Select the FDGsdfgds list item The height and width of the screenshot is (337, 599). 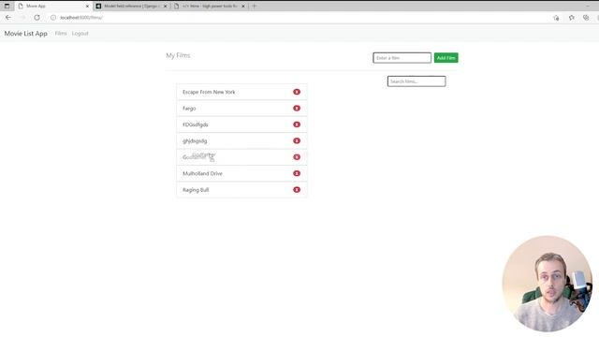[241, 125]
